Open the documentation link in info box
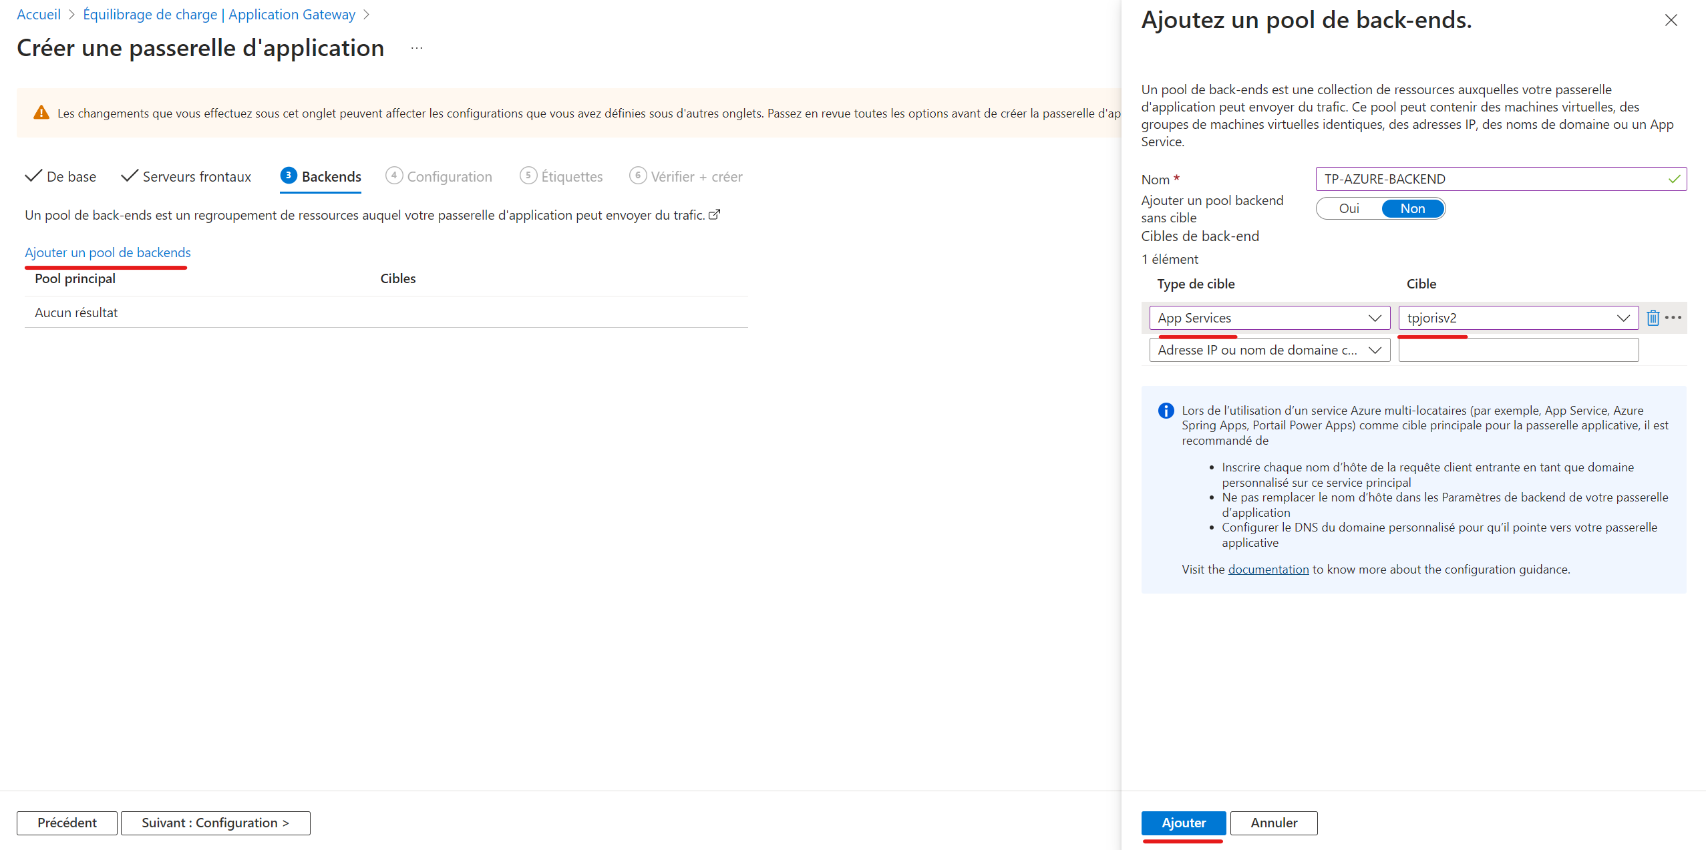Viewport: 1706px width, 850px height. coord(1268,570)
